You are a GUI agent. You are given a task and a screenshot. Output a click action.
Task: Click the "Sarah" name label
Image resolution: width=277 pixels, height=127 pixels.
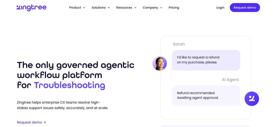179,44
